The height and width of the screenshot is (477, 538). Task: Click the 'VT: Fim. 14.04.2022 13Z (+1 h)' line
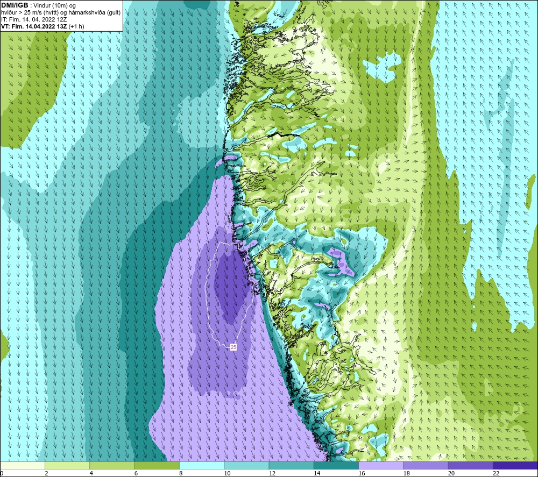[x=43, y=26]
